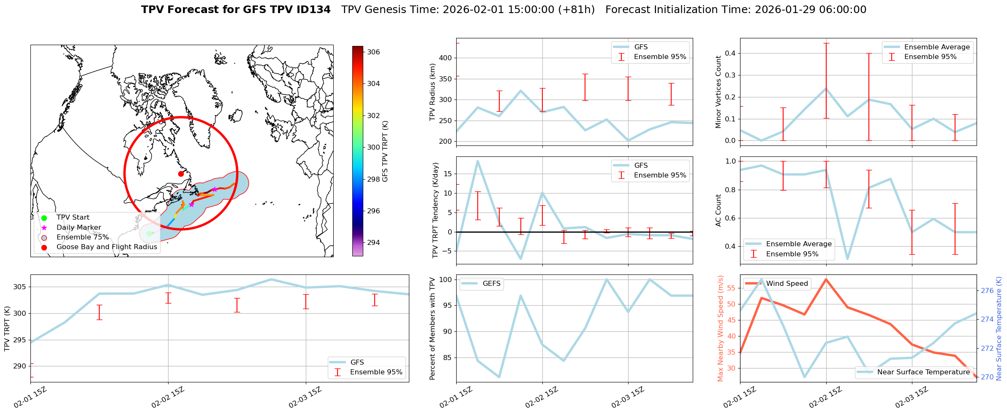This screenshot has height=414, width=1007.
Task: Click the 300 tick label on colorbar
Action: coord(373,147)
